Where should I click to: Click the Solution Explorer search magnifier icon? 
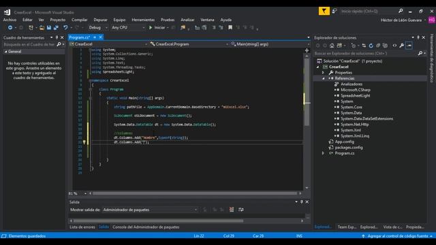[420, 53]
